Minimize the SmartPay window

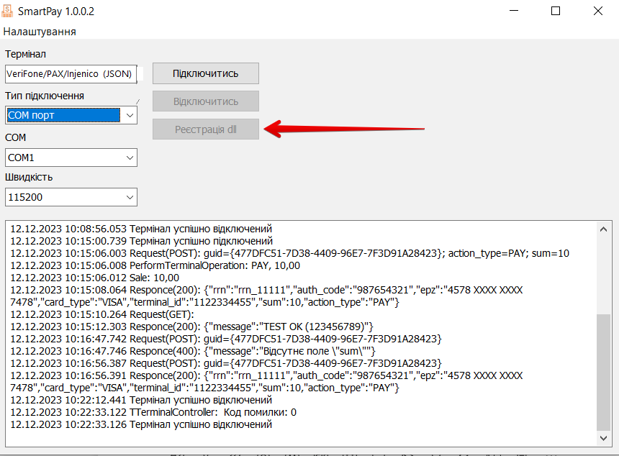point(513,12)
